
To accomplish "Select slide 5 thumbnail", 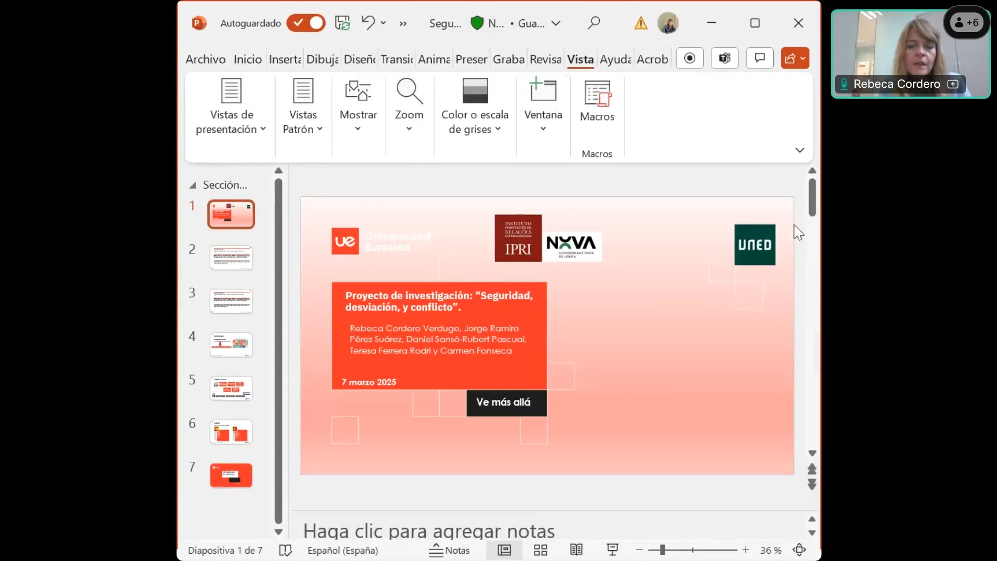I will tap(231, 389).
